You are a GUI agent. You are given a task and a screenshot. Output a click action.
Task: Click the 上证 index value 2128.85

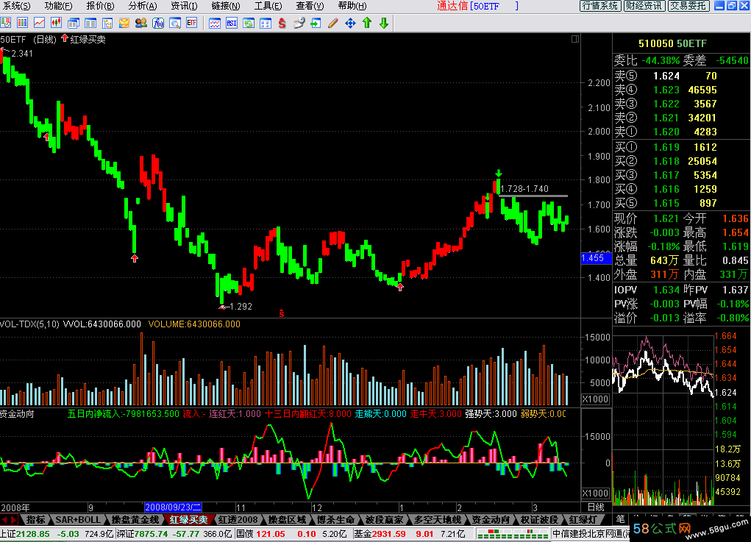pos(32,534)
